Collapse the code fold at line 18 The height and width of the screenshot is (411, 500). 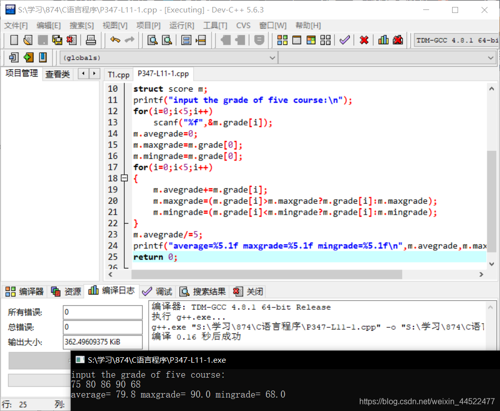coord(124,178)
